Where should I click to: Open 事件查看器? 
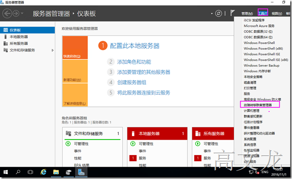point(251,128)
